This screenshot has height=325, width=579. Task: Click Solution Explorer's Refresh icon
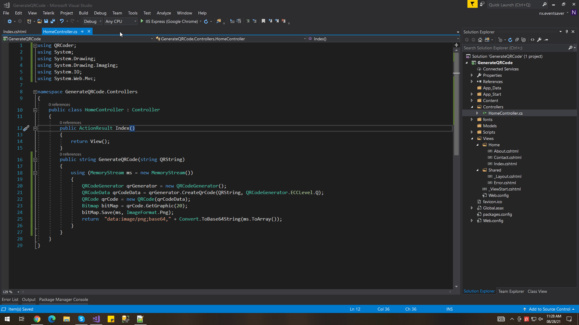[510, 40]
